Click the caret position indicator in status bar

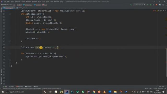(147, 89)
